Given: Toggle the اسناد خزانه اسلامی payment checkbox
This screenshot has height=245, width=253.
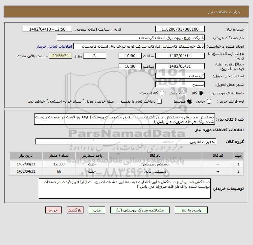Looking at the screenshot, I should coord(159,101).
